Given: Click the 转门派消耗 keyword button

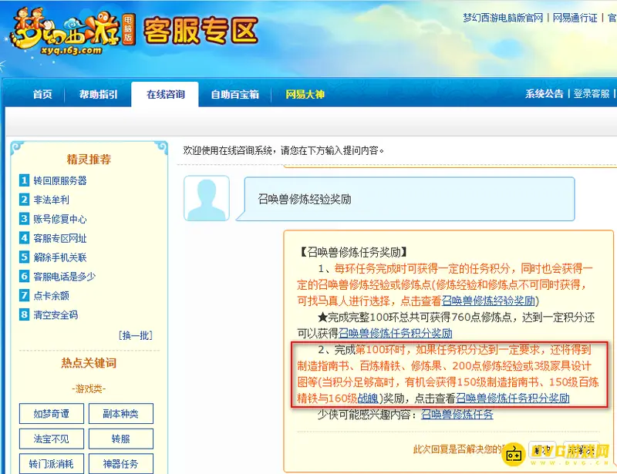Looking at the screenshot, I should 52,464.
